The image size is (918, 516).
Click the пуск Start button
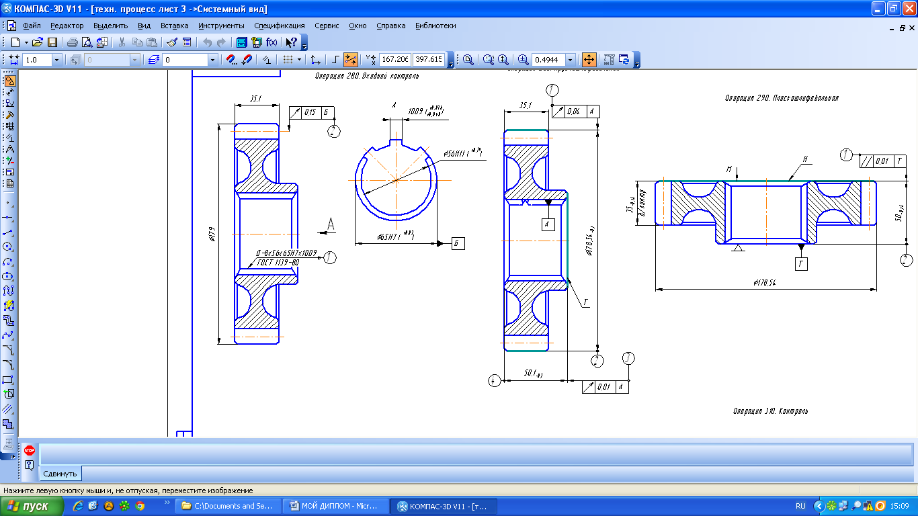pyautogui.click(x=32, y=507)
